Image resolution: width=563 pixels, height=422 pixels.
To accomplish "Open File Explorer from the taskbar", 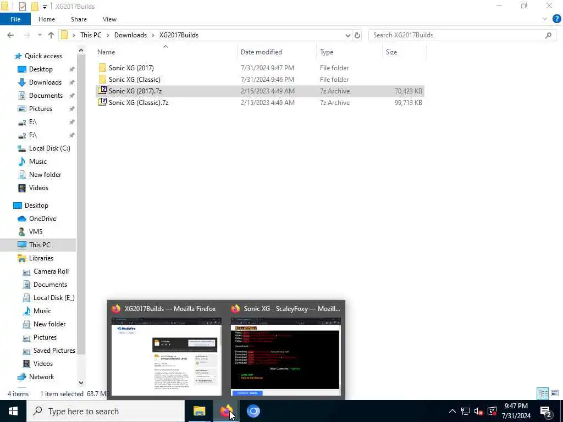I will coord(199,411).
